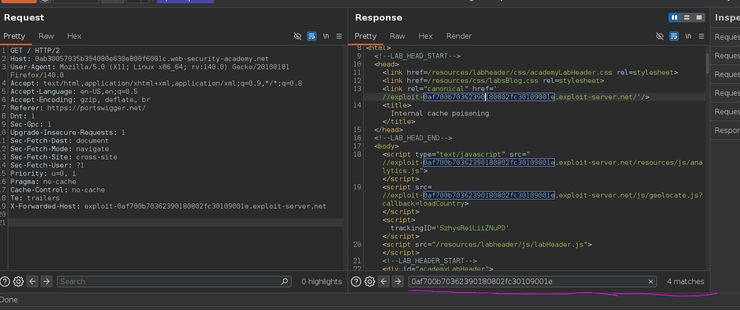Click the 'Dnt: 1' header line
Image resolution: width=740 pixels, height=310 pixels.
(23, 116)
